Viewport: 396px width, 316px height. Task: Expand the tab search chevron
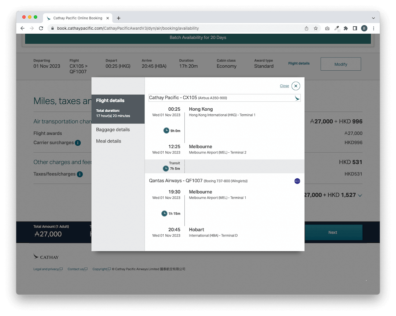[x=373, y=18]
